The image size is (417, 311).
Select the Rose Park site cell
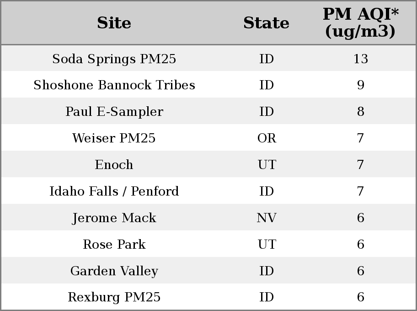tap(114, 244)
